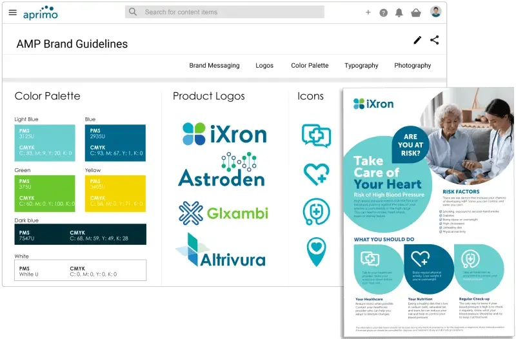Click the aprimo logo
516x339 pixels.
41,13
